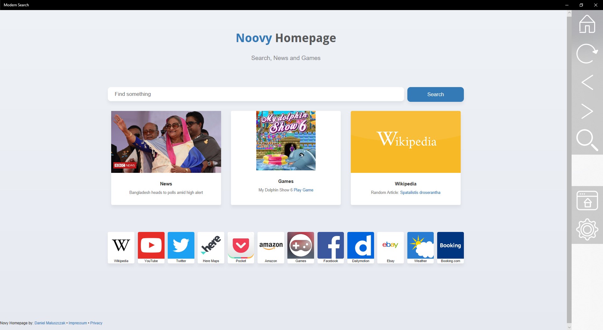Click the Games card title
The height and width of the screenshot is (330, 603).
tap(286, 181)
